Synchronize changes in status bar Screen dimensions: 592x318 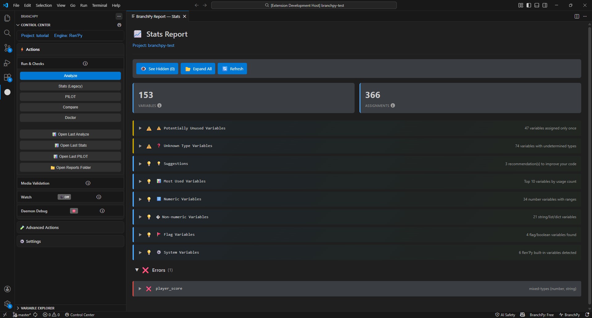[35, 315]
